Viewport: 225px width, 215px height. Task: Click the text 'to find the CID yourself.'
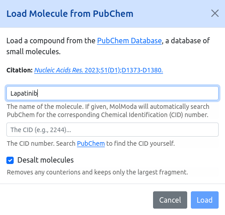[x=141, y=143]
